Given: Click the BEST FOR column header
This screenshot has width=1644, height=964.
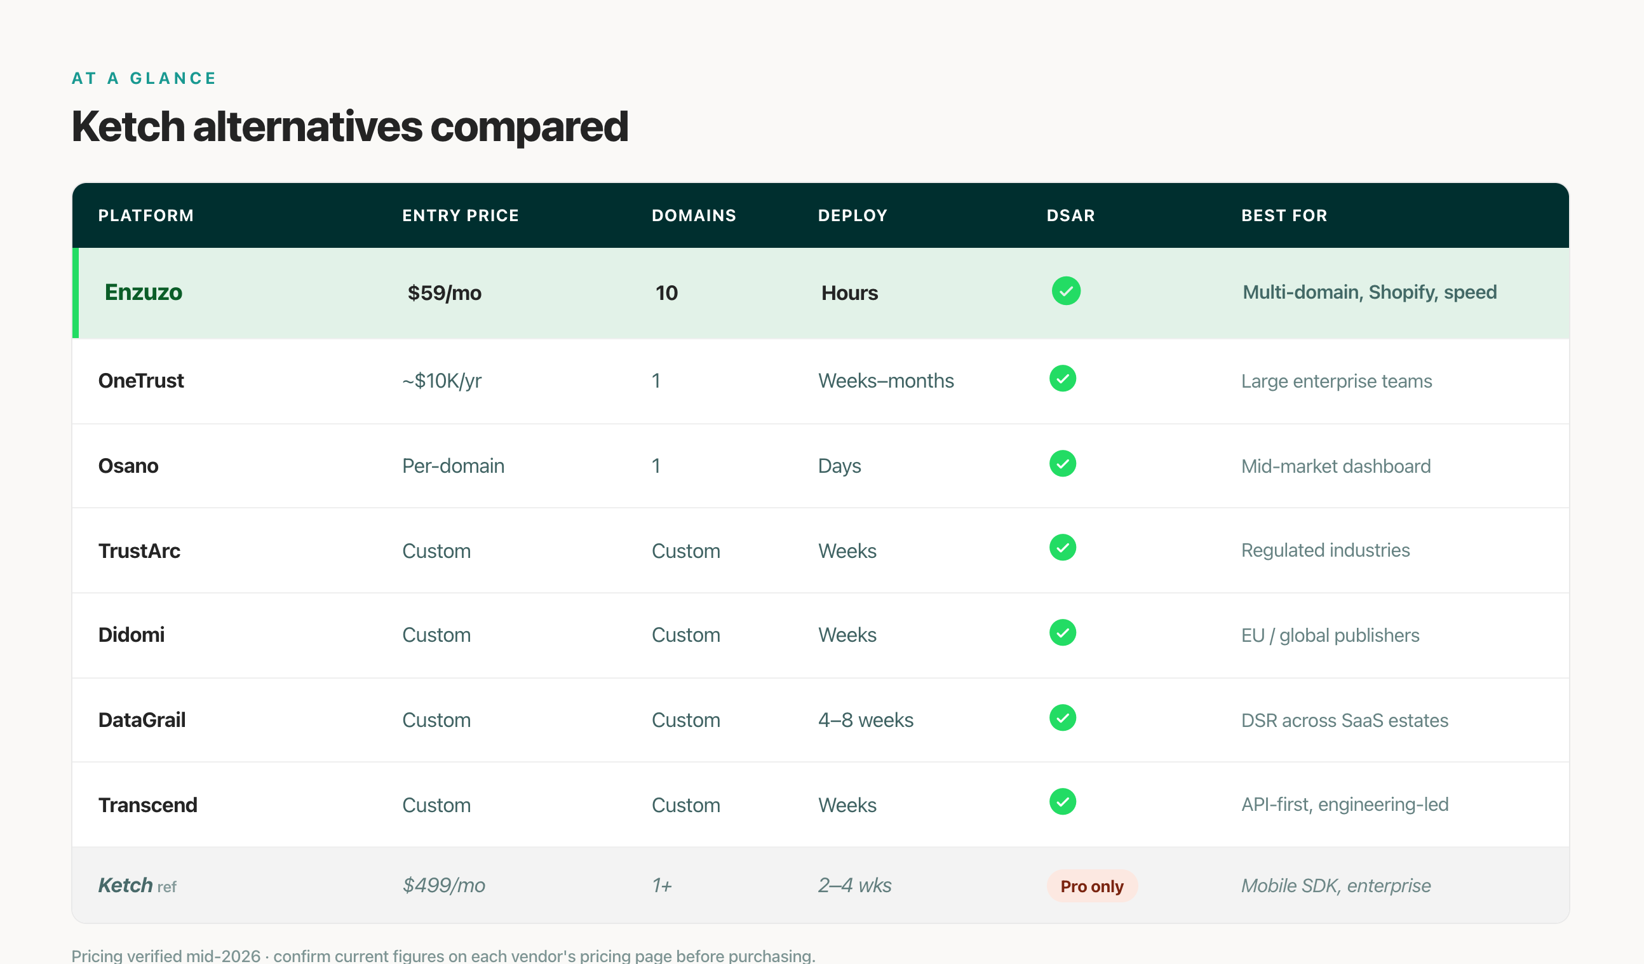Looking at the screenshot, I should [1284, 215].
